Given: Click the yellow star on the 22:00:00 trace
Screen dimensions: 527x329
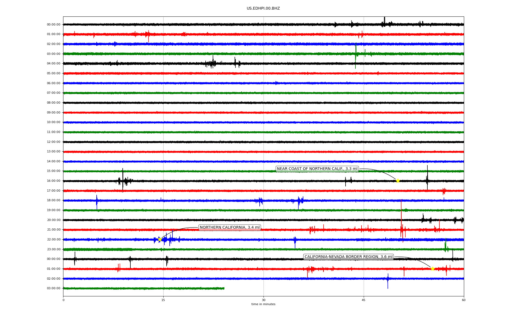Looking at the screenshot, I should click(x=159, y=240).
